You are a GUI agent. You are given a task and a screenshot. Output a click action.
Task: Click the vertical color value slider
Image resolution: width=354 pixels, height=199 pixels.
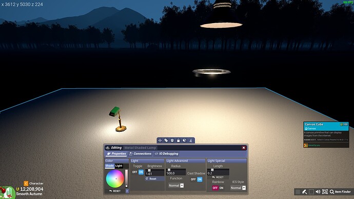(126, 178)
